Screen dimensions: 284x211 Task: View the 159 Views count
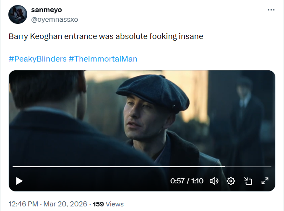point(108,204)
